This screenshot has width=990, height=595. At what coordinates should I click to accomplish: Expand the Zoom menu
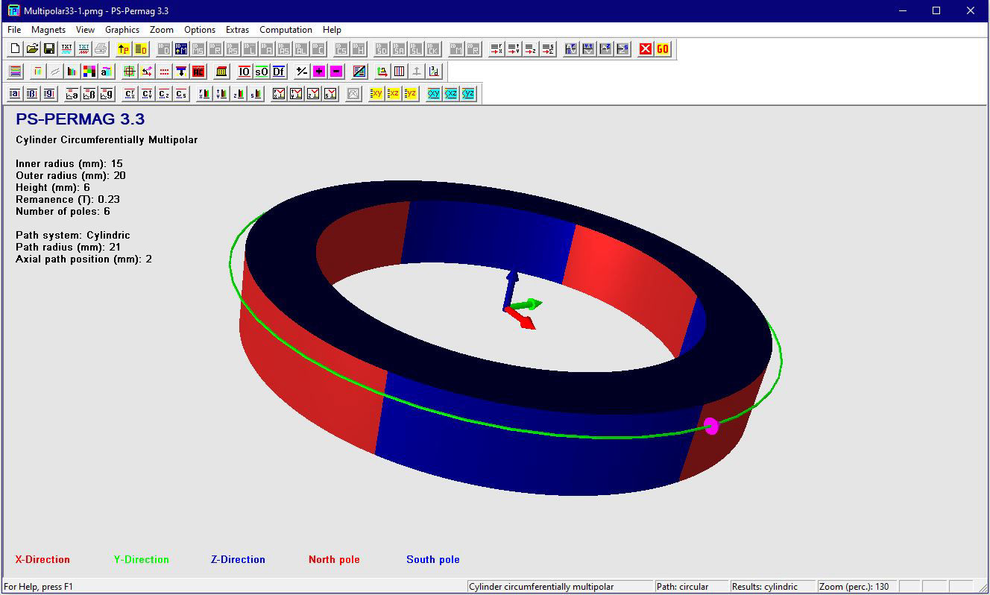pos(161,30)
